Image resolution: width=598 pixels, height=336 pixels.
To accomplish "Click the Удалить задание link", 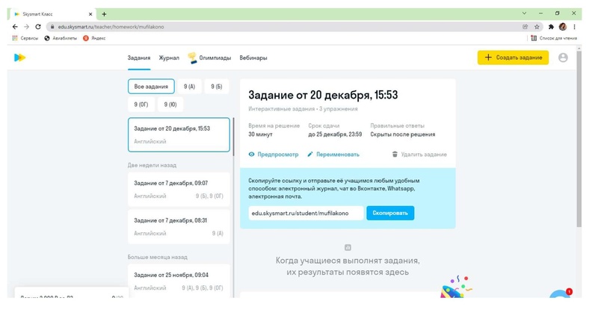I will [424, 155].
